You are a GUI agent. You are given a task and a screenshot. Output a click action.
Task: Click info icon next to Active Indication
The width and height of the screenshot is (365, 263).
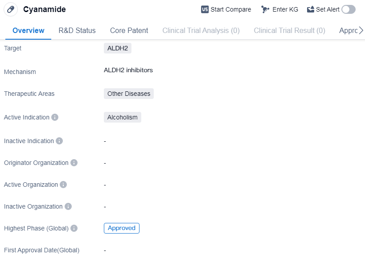tap(55, 117)
